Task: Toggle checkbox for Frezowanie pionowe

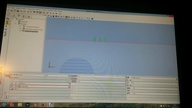Action: (x=20, y=26)
